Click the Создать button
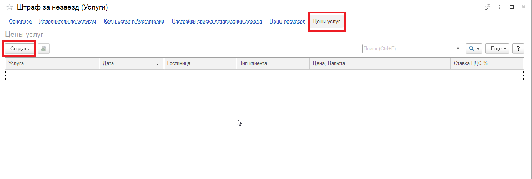532x179 pixels. tap(20, 49)
